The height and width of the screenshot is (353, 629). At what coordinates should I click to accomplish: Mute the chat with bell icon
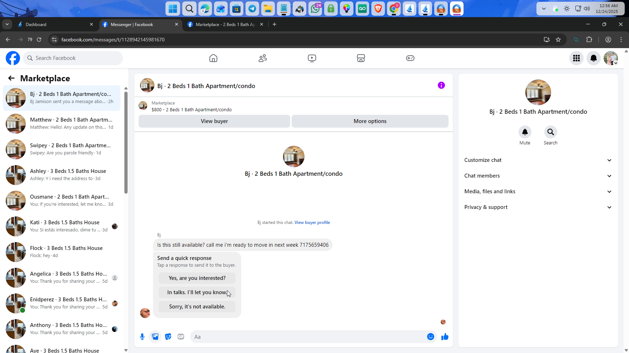pyautogui.click(x=525, y=132)
